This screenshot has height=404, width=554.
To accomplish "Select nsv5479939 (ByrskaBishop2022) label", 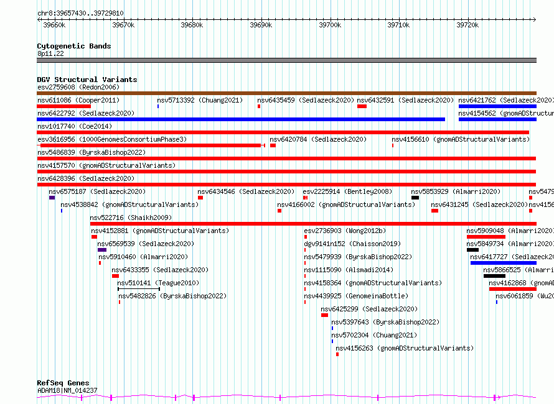I will pos(358,257).
